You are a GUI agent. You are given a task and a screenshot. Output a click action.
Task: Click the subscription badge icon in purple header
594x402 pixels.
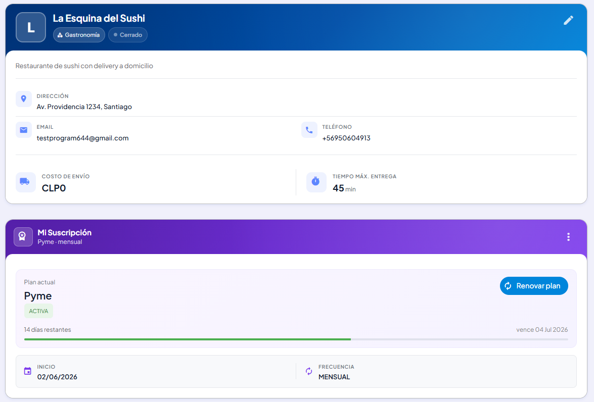[x=23, y=237]
